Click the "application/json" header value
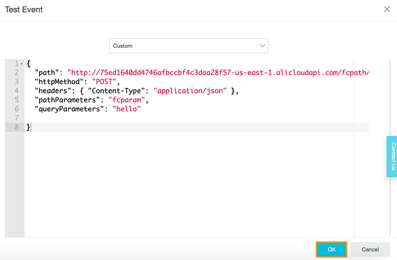 [x=190, y=91]
